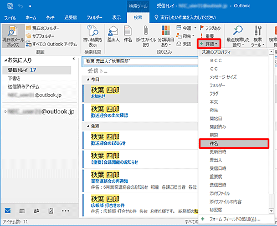Click フォーム フィールドの追加 menu option
The image size is (277, 226).
coord(234,219)
